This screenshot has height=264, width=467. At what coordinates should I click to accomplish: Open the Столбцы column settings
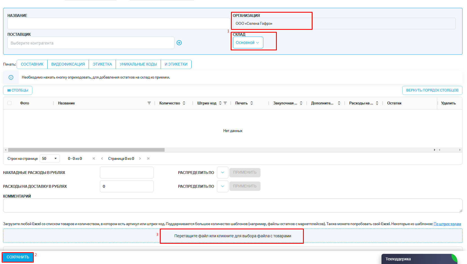18,90
